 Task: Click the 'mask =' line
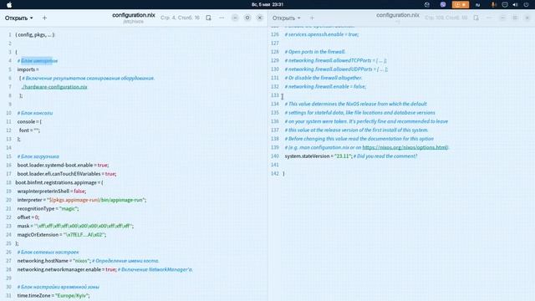[x=75, y=226]
